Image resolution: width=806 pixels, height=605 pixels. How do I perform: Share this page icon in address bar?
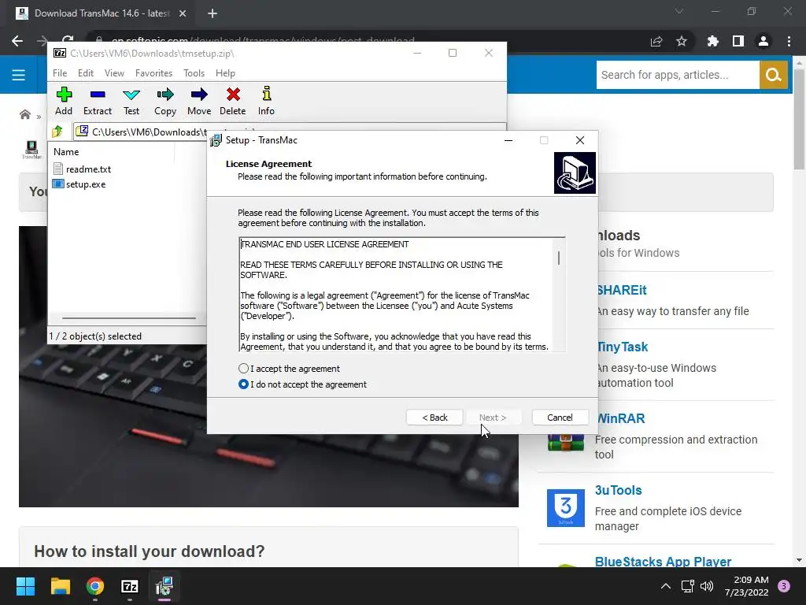656,41
